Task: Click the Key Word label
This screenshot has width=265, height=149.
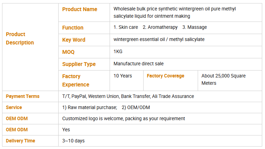Action: 74,40
